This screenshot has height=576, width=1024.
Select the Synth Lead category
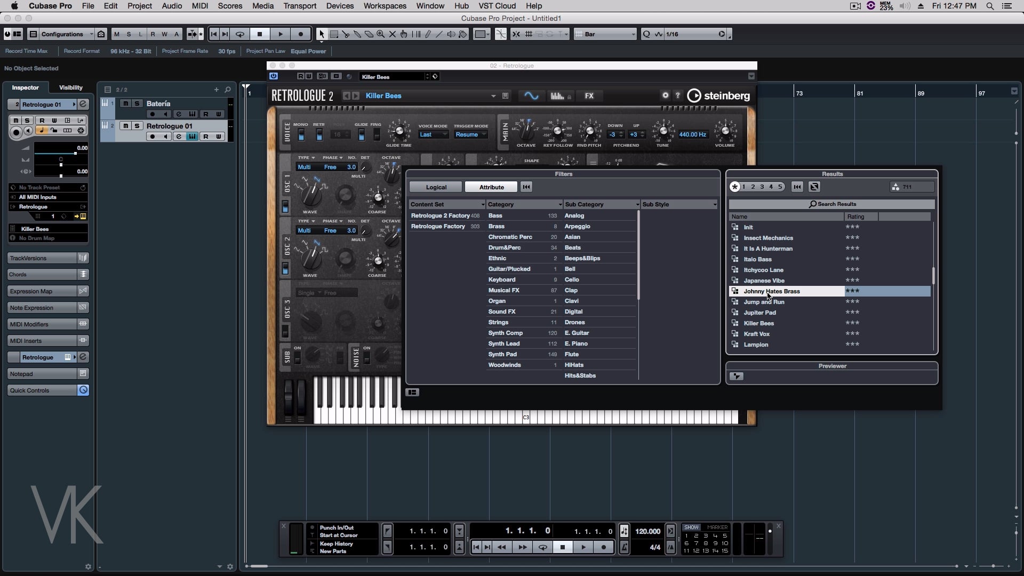pos(504,343)
